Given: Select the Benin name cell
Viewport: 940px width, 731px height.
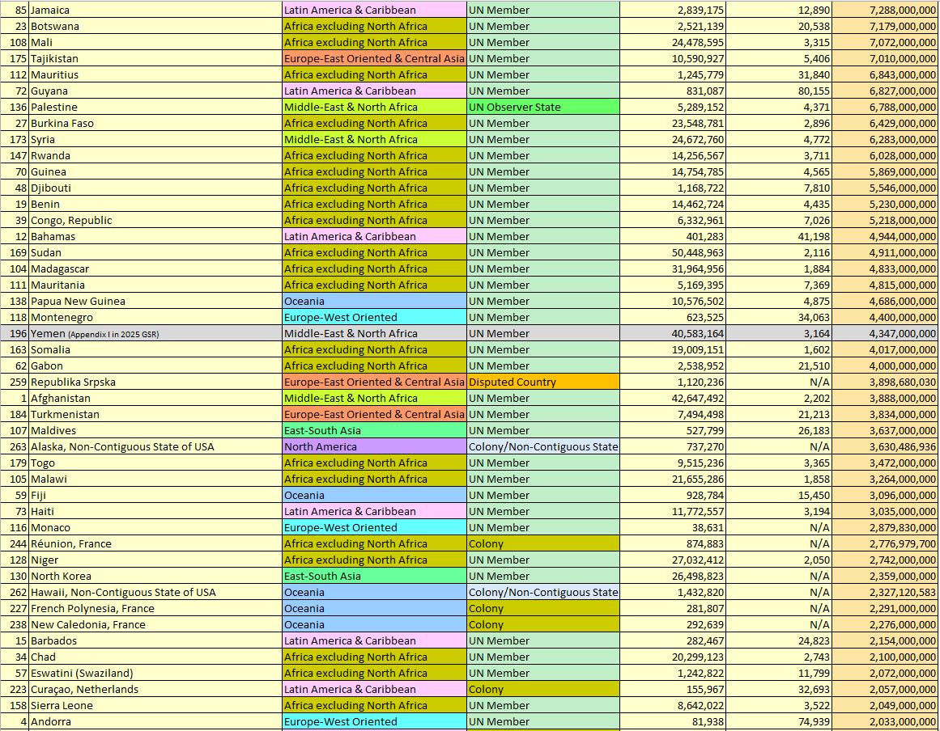Looking at the screenshot, I should click(x=155, y=204).
